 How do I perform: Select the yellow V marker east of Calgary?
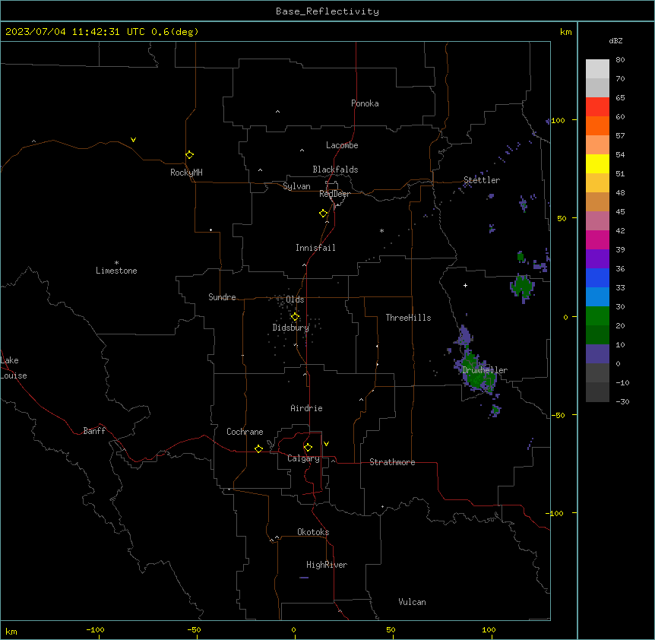tap(326, 444)
